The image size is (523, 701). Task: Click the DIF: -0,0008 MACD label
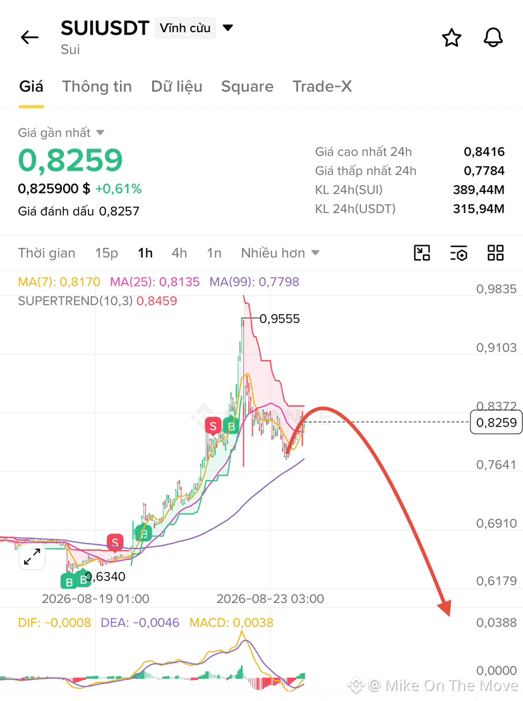click(x=54, y=623)
